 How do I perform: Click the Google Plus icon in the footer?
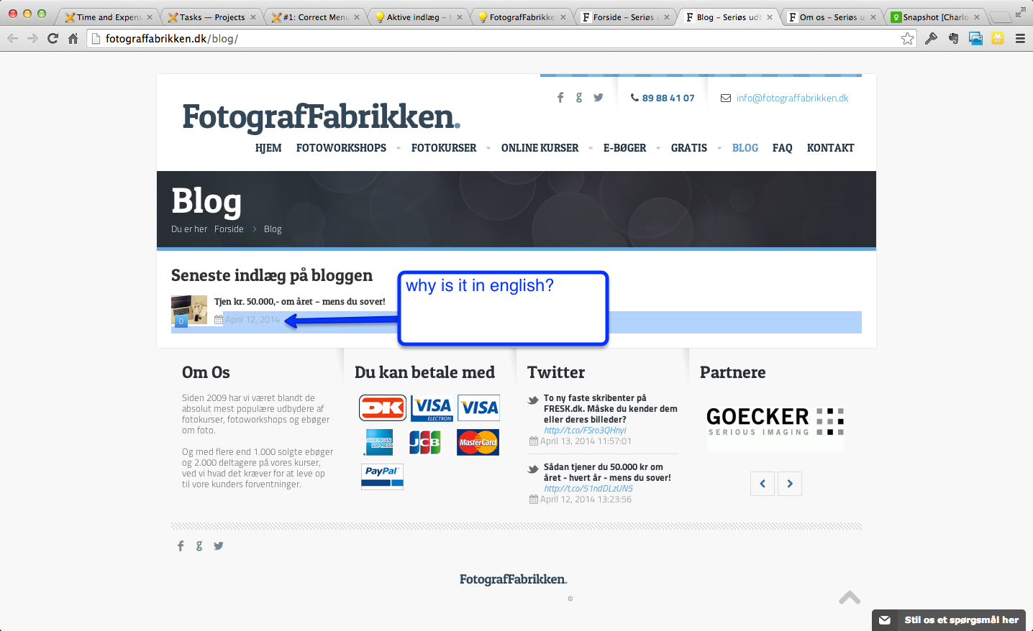199,546
